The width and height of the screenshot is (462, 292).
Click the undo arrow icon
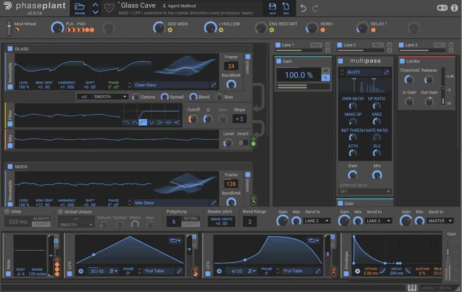pyautogui.click(x=303, y=8)
